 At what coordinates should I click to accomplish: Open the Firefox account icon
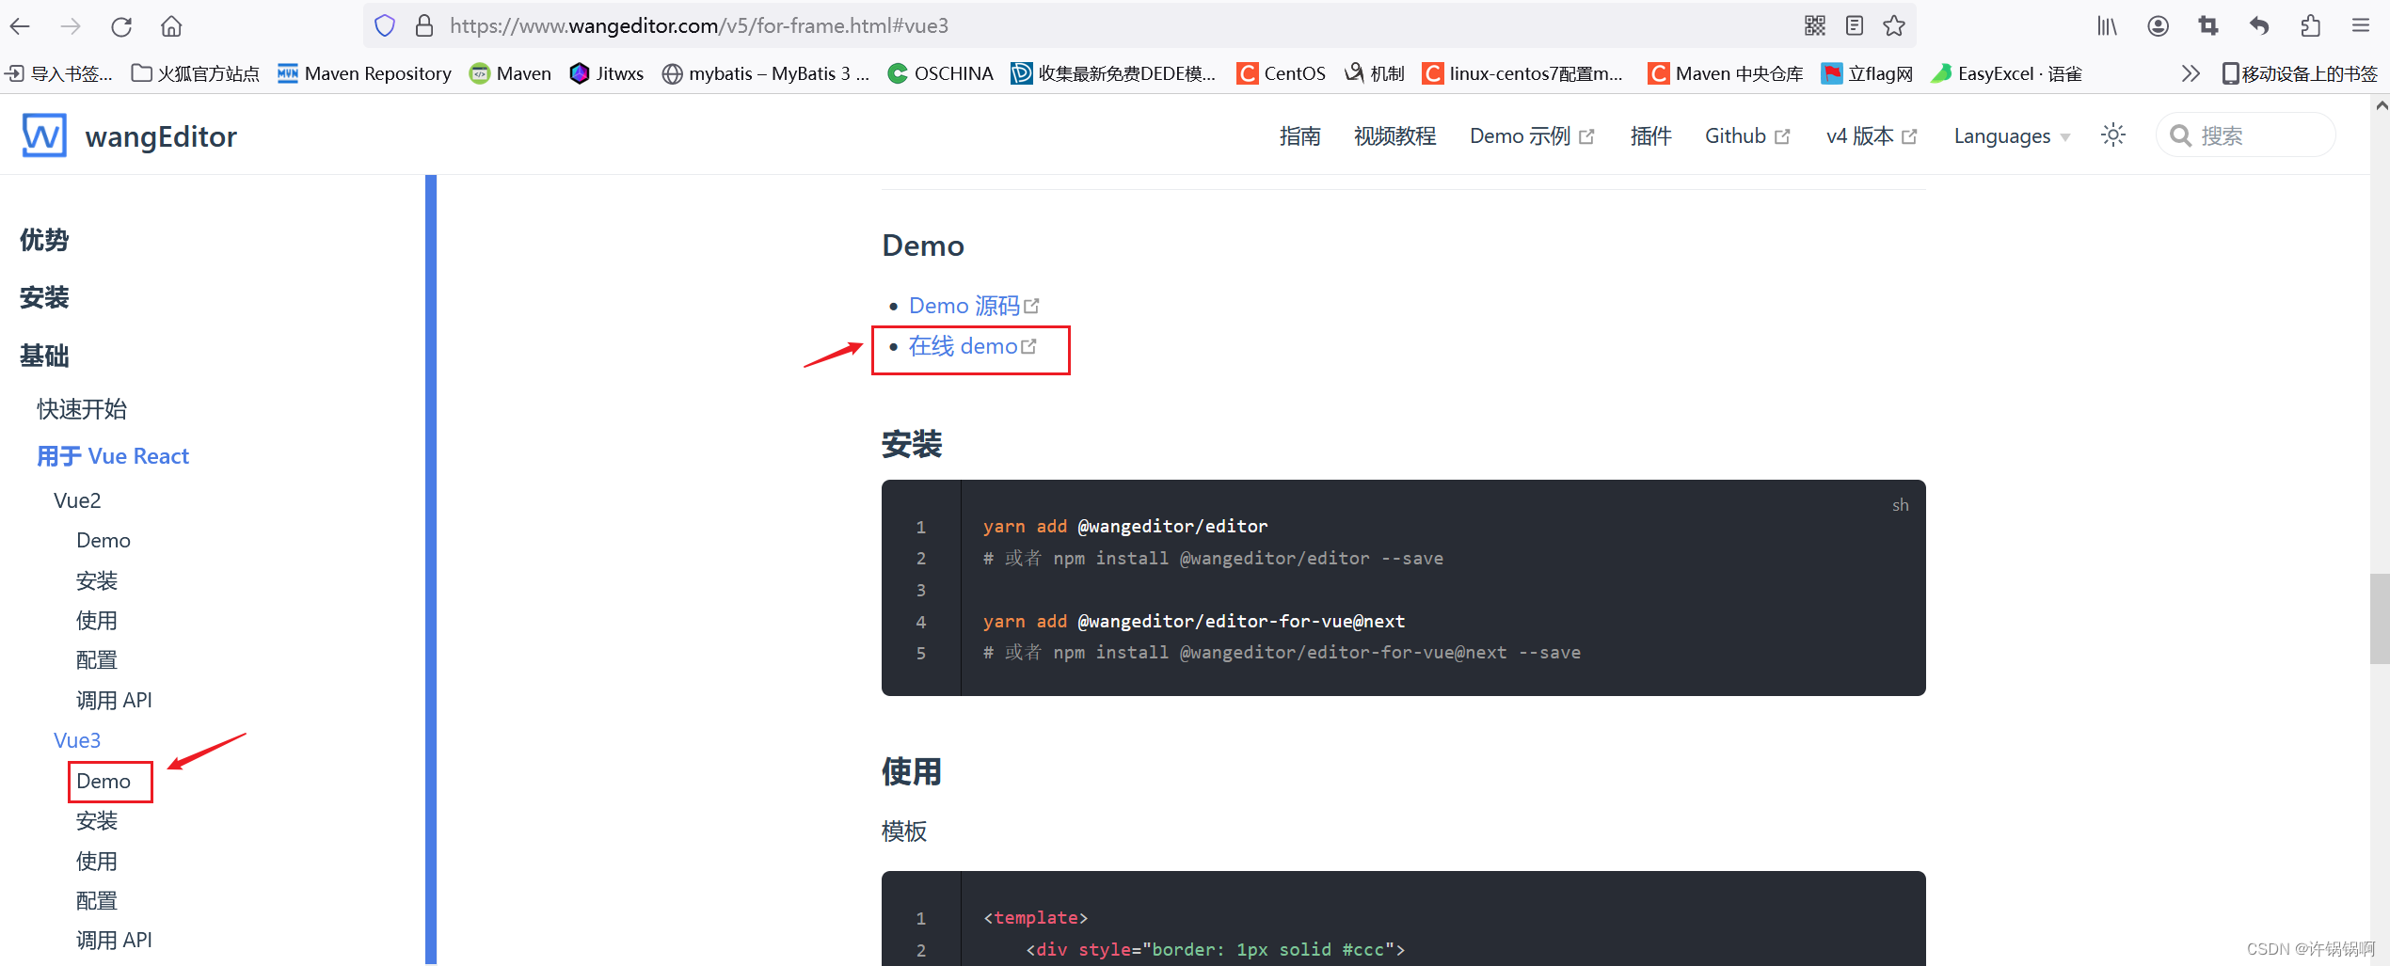tap(2159, 25)
